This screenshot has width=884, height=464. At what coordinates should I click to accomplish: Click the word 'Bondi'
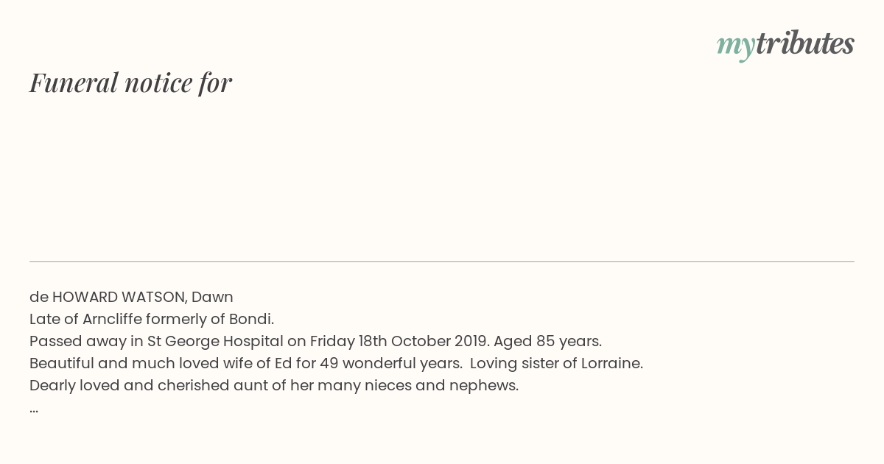click(x=249, y=319)
